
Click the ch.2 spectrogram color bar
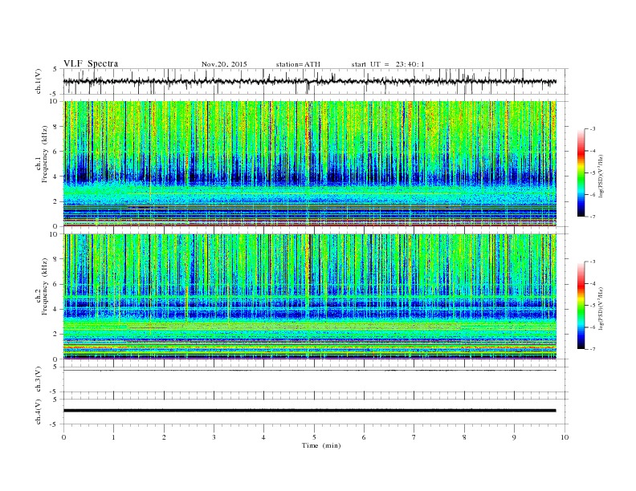(581, 305)
